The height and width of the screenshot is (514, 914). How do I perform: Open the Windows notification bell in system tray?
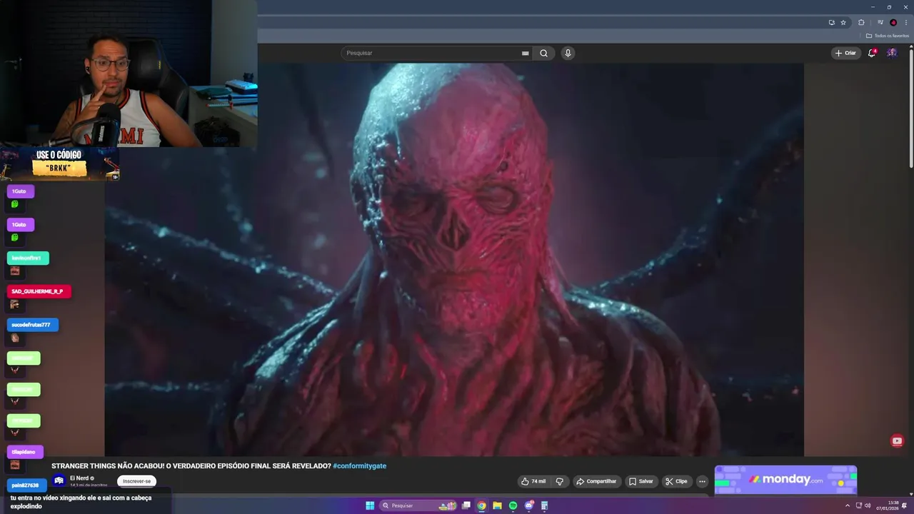pos(905,505)
